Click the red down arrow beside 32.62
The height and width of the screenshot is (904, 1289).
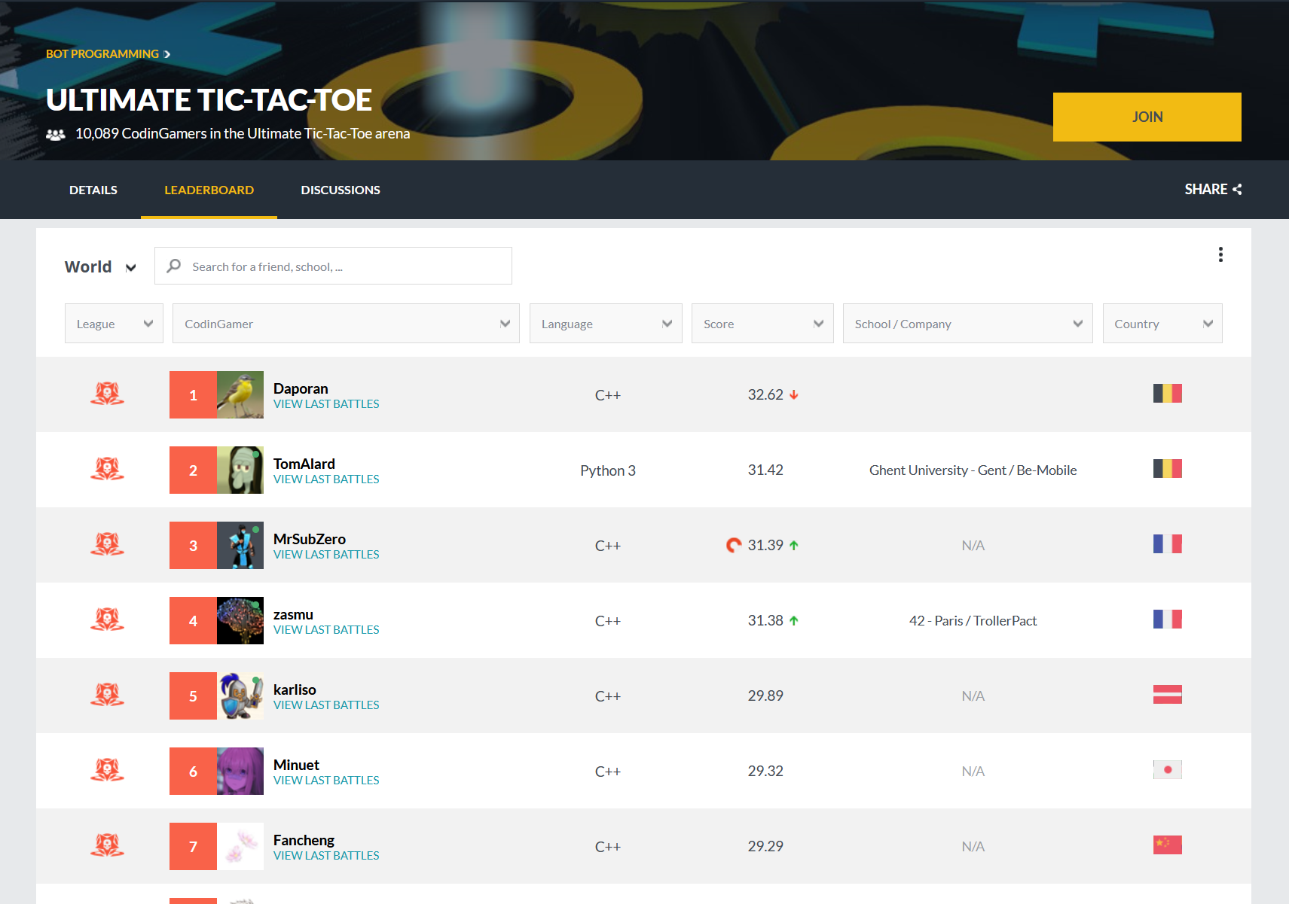click(794, 394)
